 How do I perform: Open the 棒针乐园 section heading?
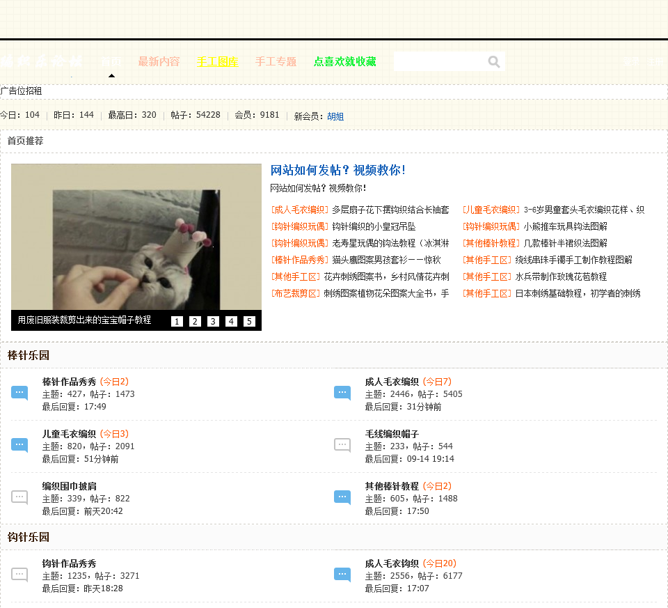[29, 355]
